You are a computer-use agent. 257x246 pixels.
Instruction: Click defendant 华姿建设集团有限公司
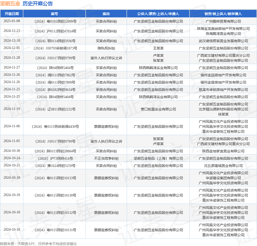pos(223,178)
